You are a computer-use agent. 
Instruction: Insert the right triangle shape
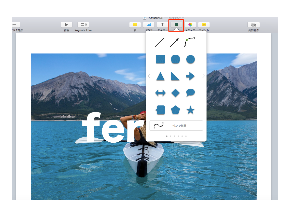click(175, 76)
